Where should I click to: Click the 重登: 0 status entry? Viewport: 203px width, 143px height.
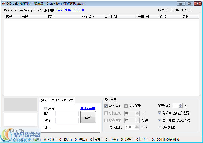(116, 140)
